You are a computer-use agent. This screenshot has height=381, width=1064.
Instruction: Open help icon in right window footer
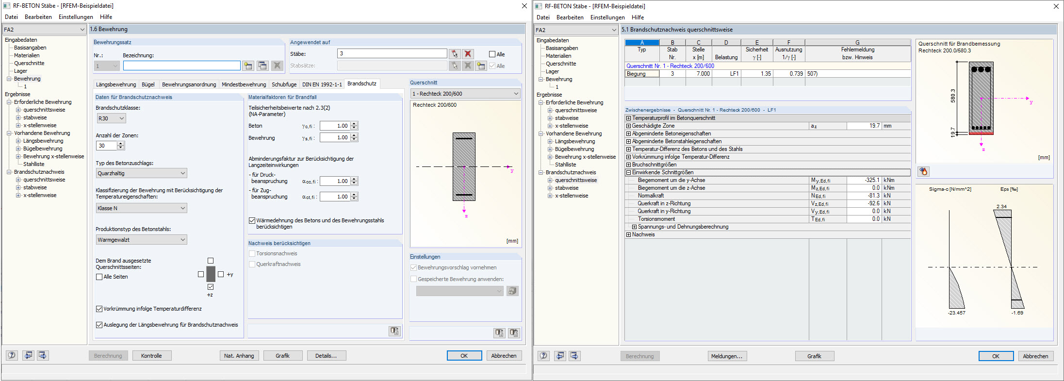click(x=543, y=356)
